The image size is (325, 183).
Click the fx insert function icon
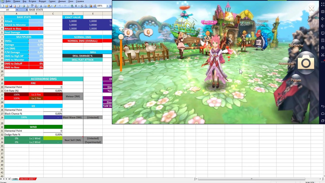(27, 10)
